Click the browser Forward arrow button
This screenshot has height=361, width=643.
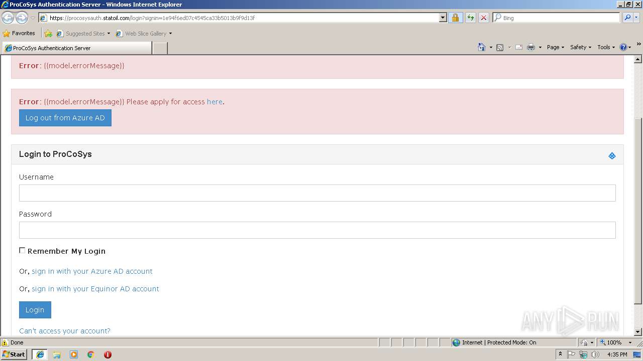coord(22,18)
